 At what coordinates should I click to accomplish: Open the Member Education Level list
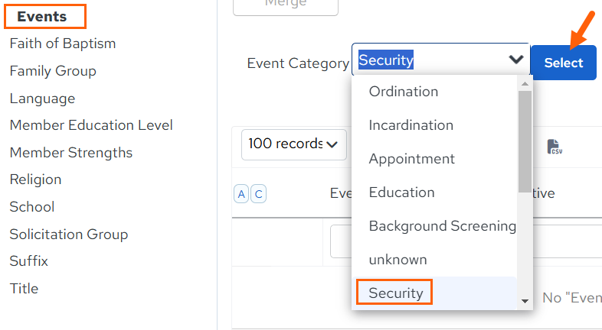(91, 125)
